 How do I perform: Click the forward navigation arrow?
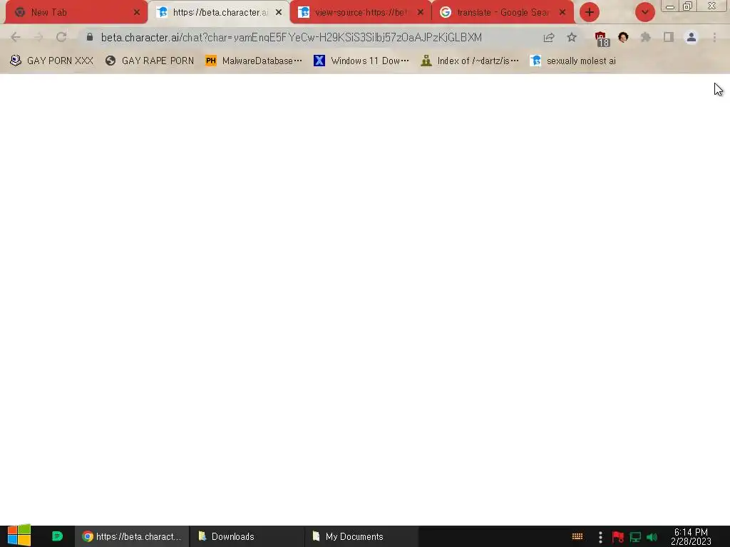pyautogui.click(x=38, y=37)
